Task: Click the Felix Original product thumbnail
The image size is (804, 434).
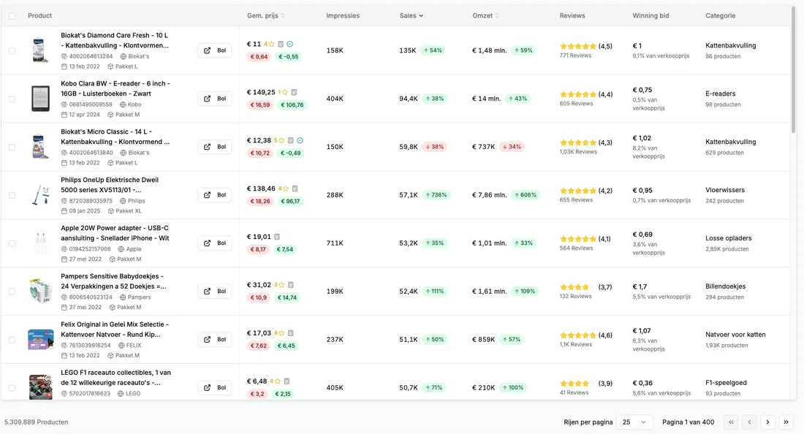Action: (x=40, y=340)
